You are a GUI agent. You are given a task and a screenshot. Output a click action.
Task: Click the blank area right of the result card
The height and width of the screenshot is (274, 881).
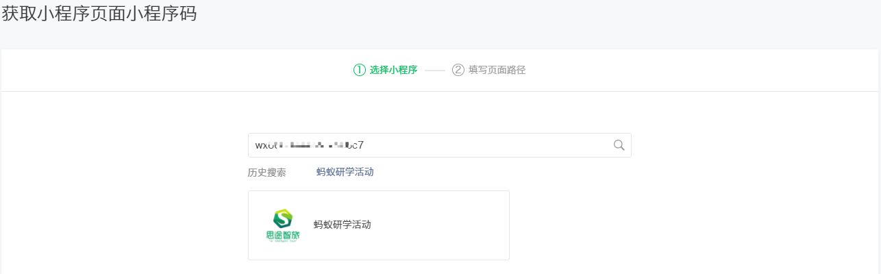coord(651,225)
